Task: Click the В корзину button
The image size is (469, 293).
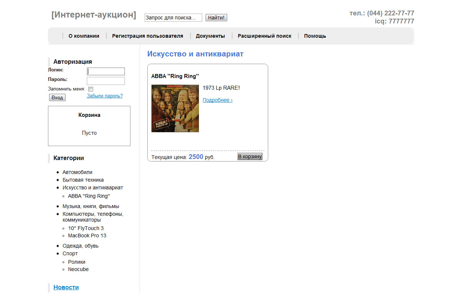Action: pyautogui.click(x=250, y=156)
